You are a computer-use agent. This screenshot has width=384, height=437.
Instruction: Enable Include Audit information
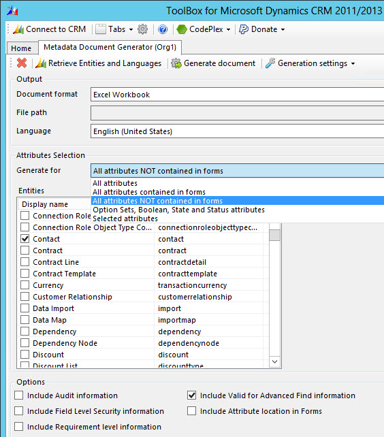point(18,395)
